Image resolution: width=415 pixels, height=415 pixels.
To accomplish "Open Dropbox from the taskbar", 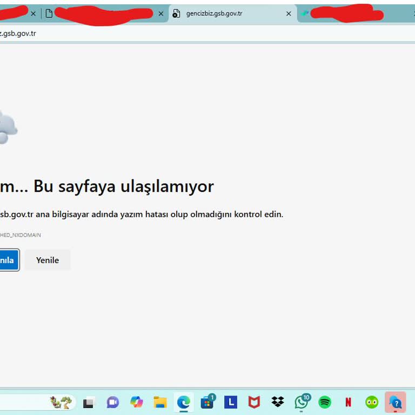I will pos(278,402).
